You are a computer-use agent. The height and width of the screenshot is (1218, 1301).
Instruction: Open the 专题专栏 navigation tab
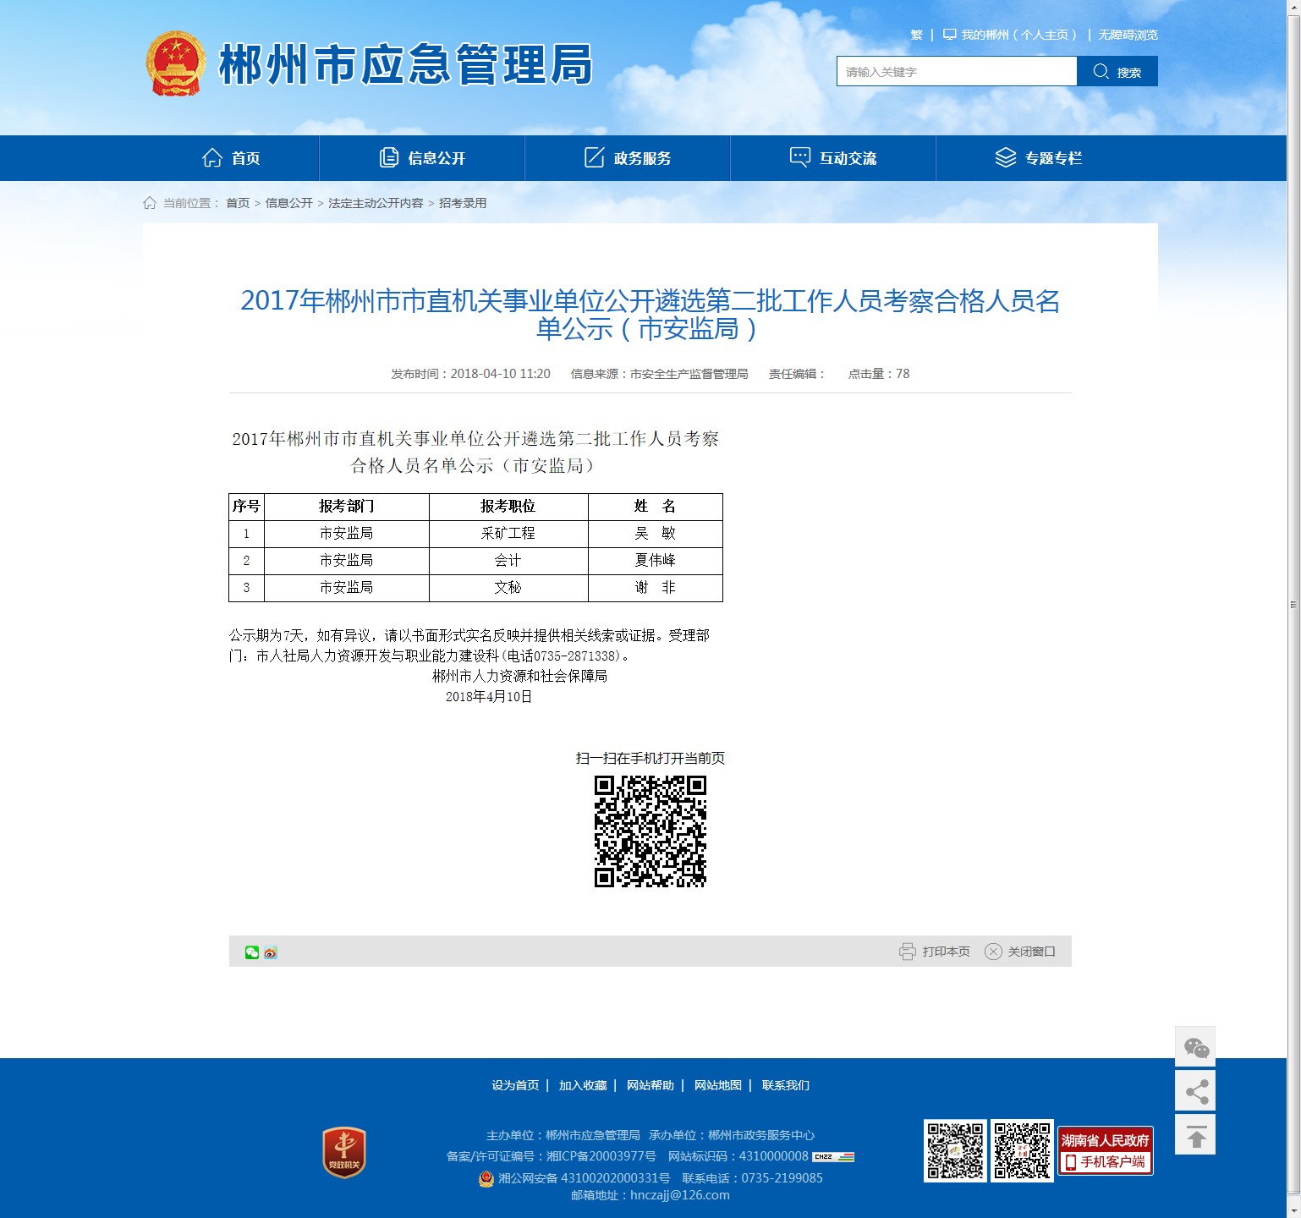[1039, 158]
